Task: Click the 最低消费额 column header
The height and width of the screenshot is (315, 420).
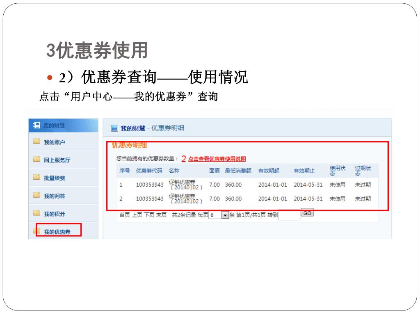Action: [x=238, y=171]
